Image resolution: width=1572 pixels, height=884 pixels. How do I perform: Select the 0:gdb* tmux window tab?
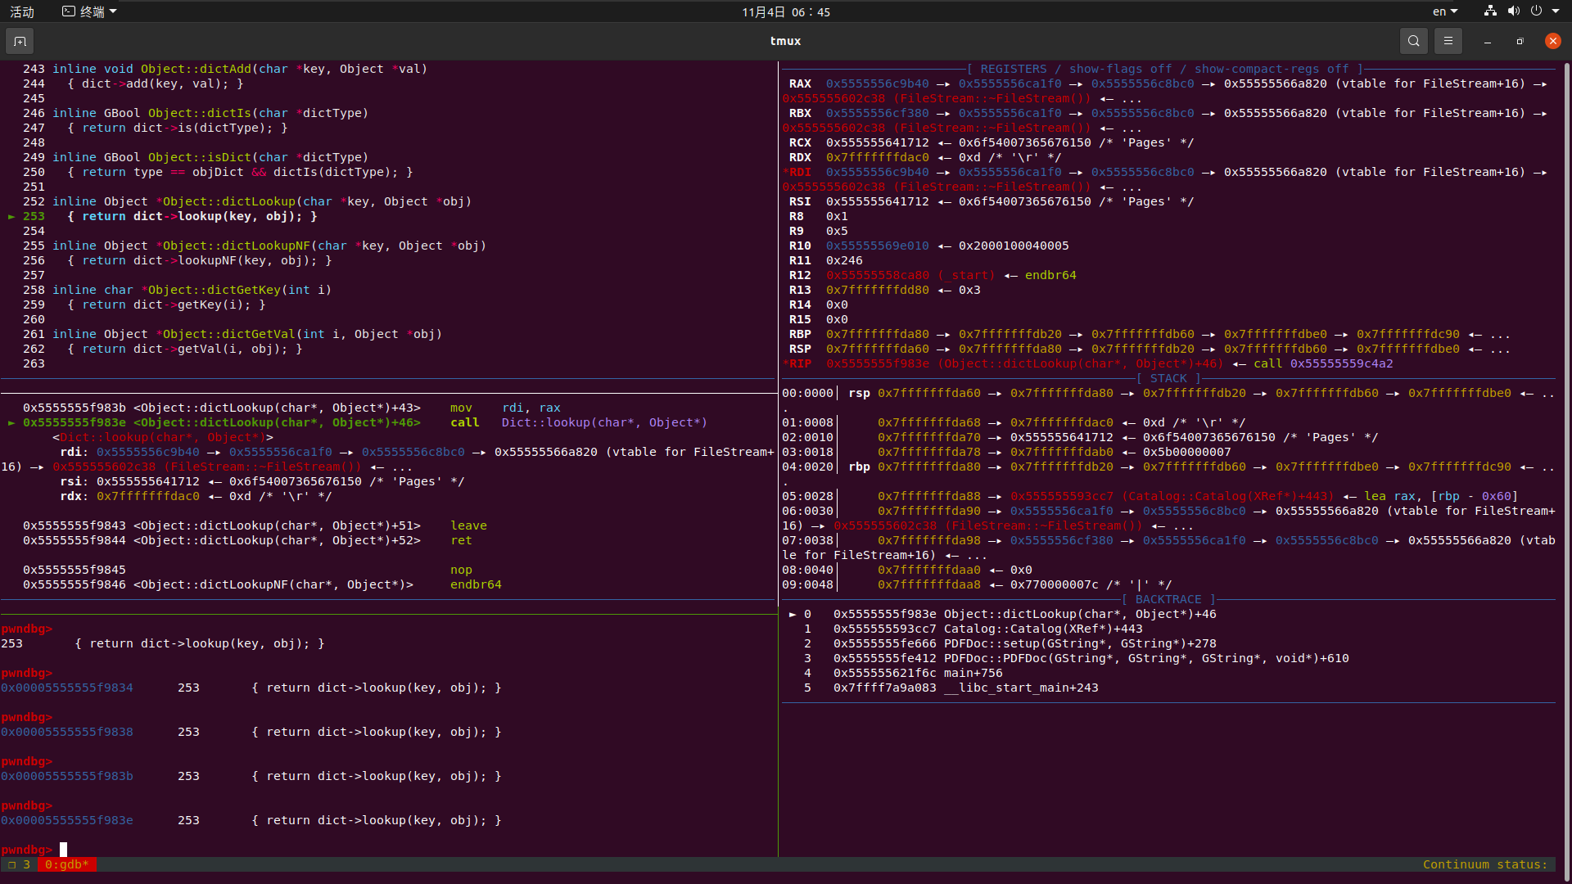(x=67, y=864)
